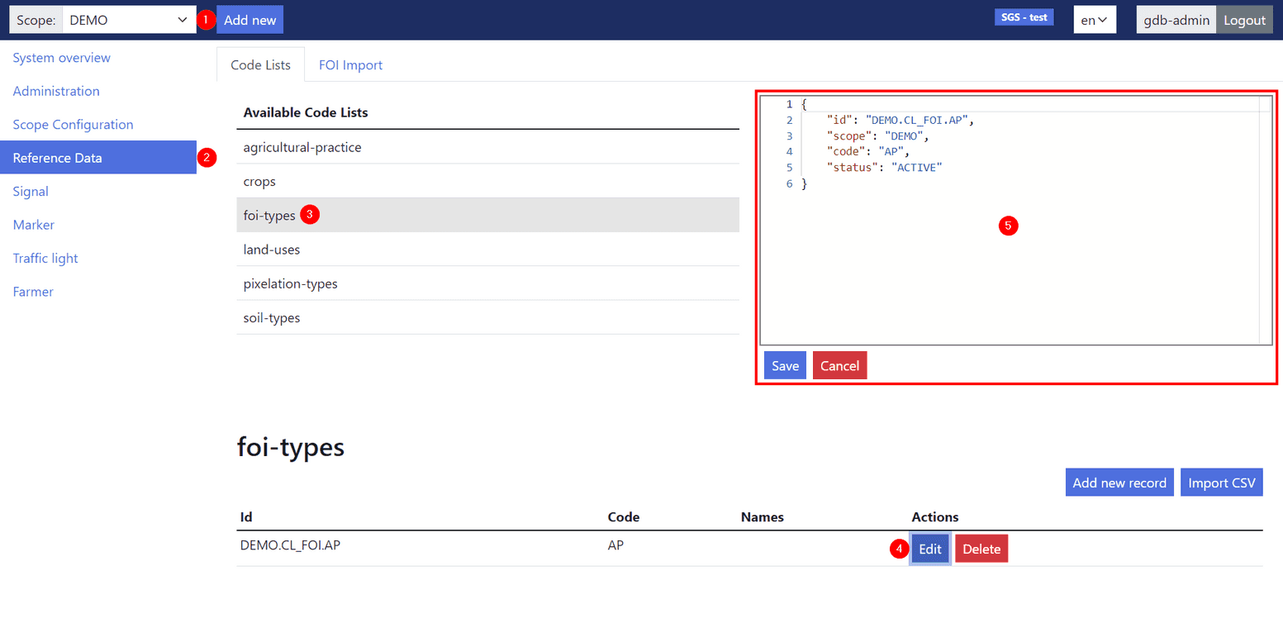The height and width of the screenshot is (628, 1283).
Task: Navigate to System overview
Action: pyautogui.click(x=61, y=57)
